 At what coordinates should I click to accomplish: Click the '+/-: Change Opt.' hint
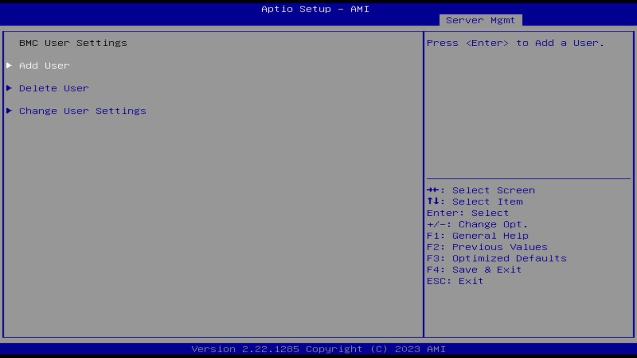point(477,225)
